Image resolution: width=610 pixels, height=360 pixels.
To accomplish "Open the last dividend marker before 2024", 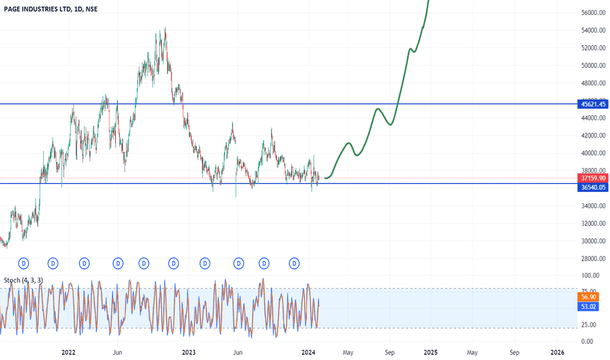I will [295, 264].
